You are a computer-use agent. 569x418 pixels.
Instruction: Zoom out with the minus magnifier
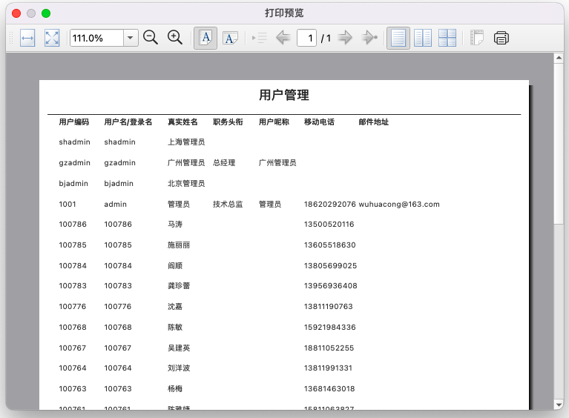[151, 38]
